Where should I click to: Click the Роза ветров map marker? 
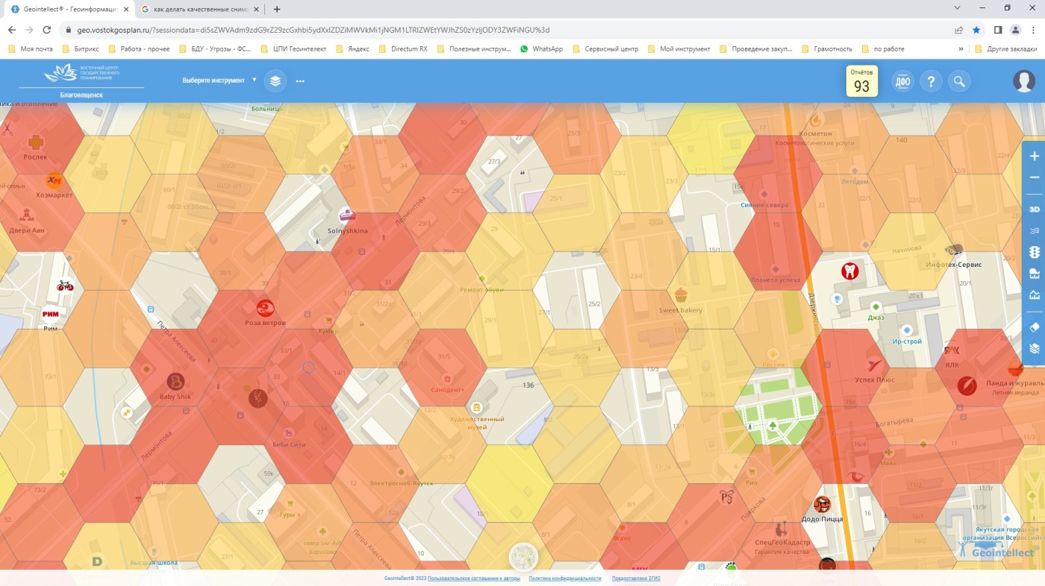[265, 308]
